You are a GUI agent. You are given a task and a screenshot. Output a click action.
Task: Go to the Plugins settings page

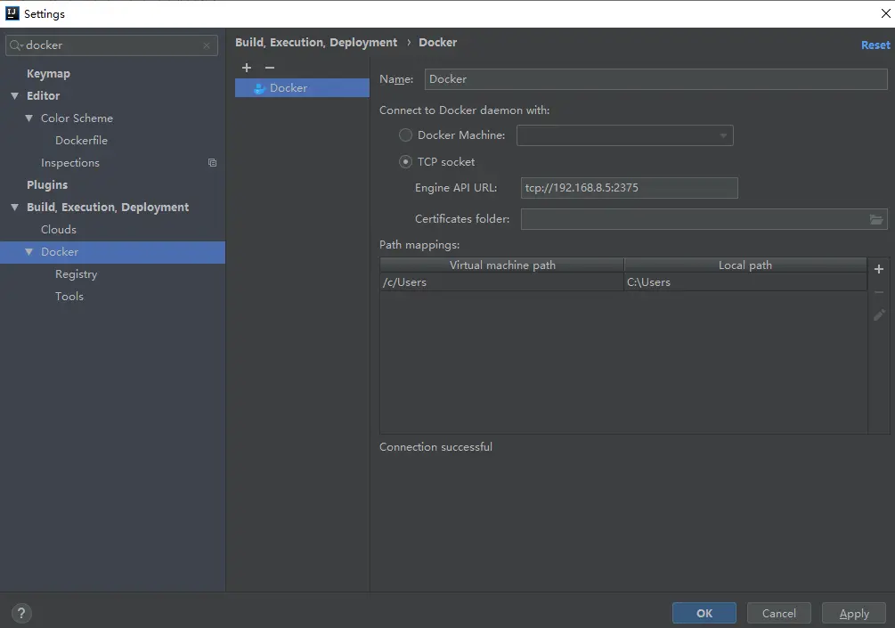coord(47,185)
